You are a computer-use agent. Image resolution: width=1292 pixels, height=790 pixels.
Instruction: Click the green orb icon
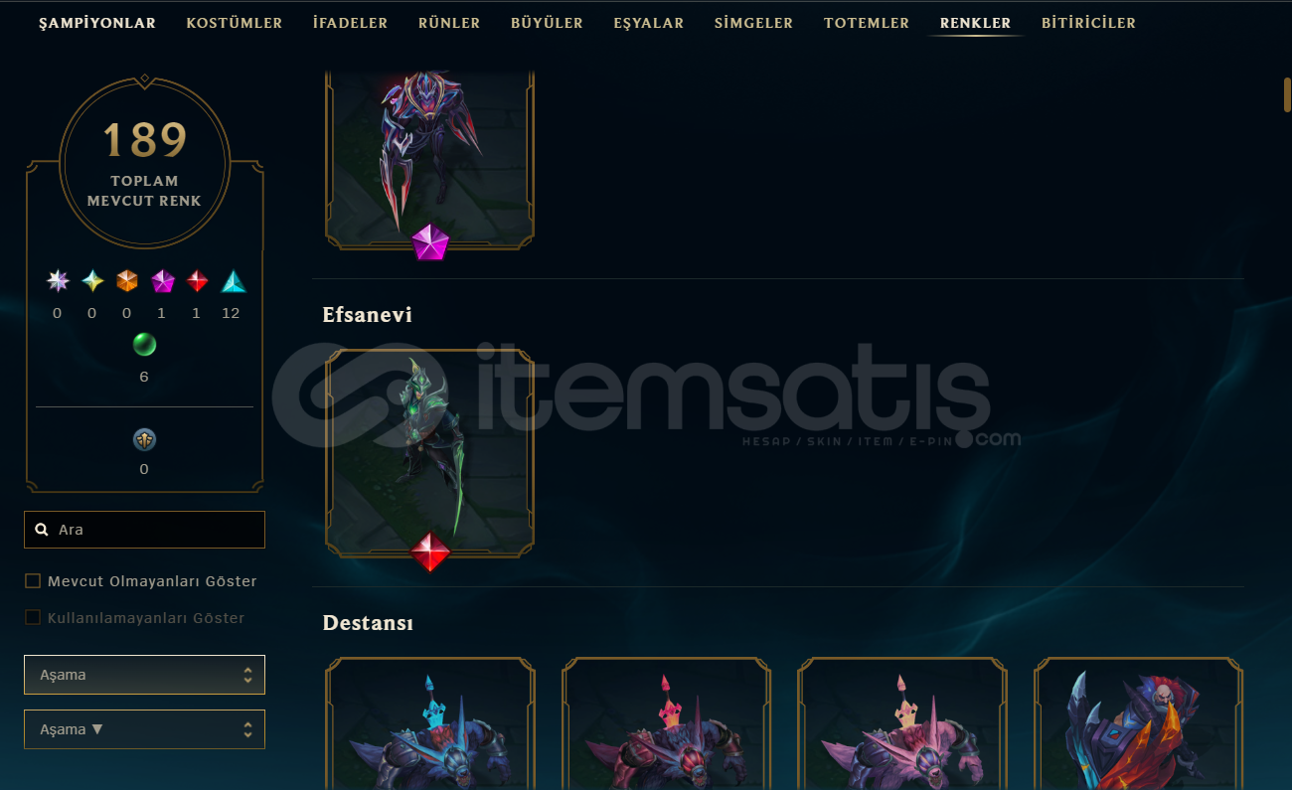tap(144, 345)
